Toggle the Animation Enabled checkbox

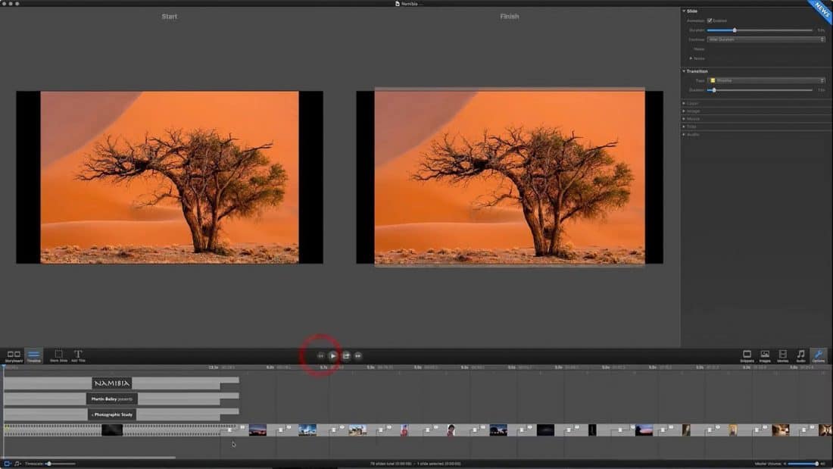710,20
